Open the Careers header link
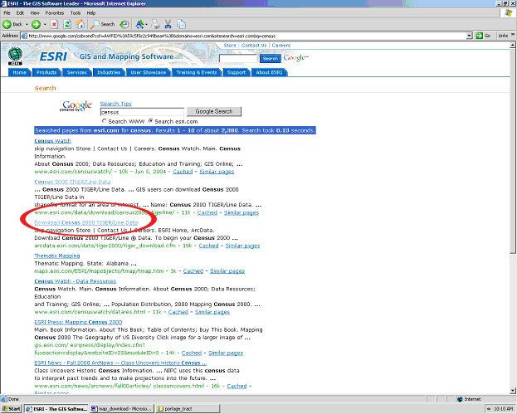517x414 pixels. (x=281, y=45)
